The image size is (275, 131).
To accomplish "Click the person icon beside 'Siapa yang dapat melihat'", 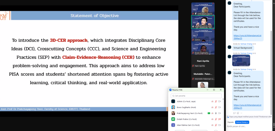I will coord(228,117).
